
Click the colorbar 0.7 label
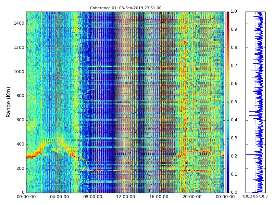(x=234, y=66)
